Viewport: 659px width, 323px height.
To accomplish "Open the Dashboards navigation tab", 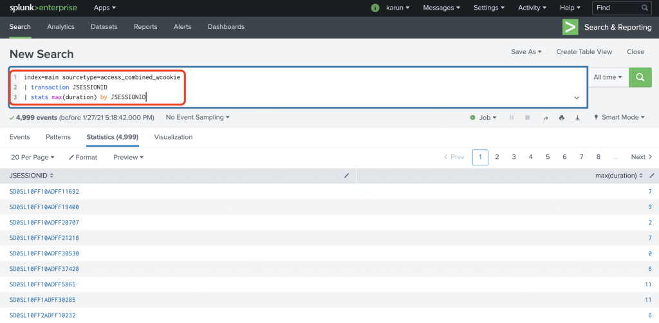I will coord(226,27).
